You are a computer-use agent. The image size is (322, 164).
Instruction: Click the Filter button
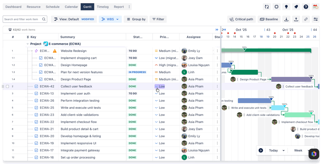tap(158, 19)
